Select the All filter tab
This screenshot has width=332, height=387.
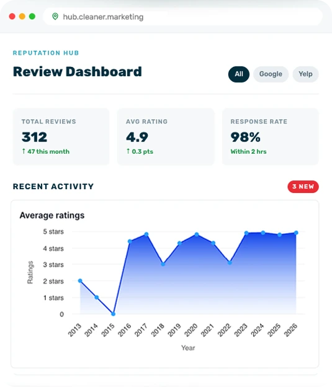239,74
